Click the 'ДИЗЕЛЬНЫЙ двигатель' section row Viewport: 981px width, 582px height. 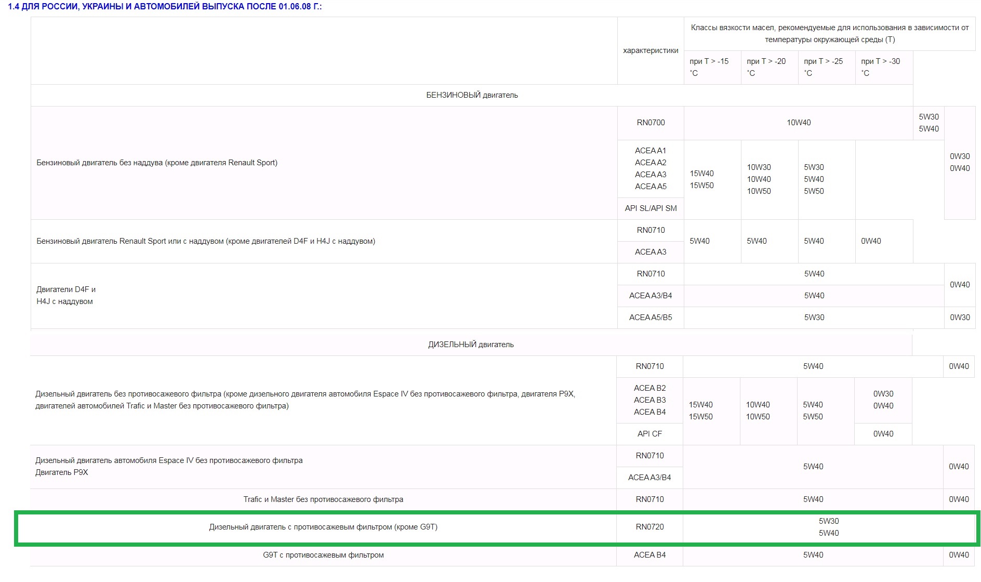(x=471, y=345)
